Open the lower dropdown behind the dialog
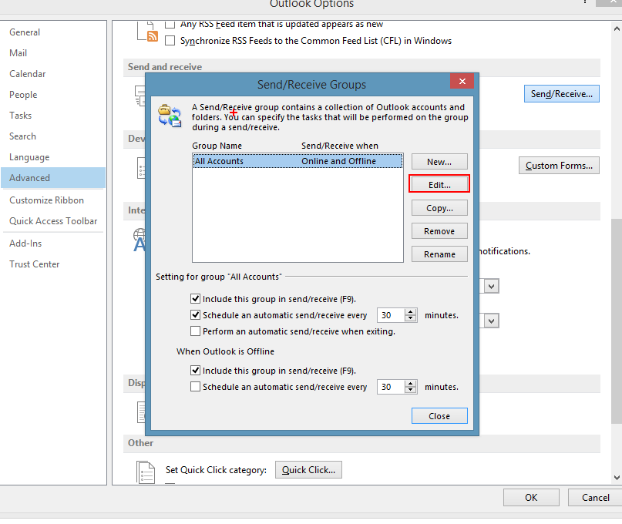622x524 pixels. click(491, 321)
